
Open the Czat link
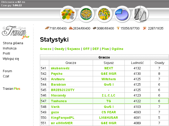[x=6, y=76]
